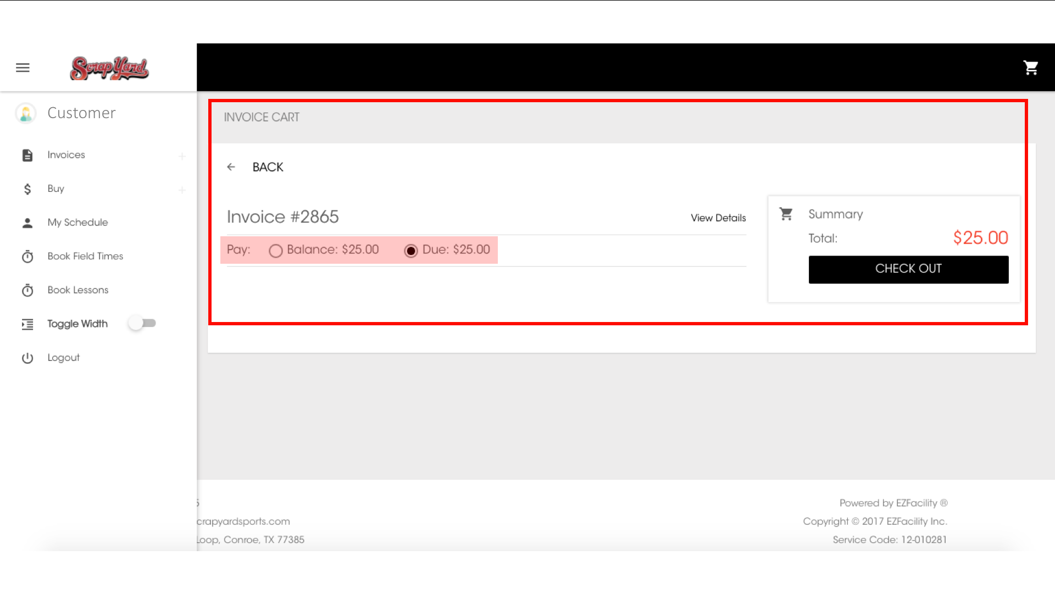Click the Toggle Width indent icon
This screenshot has height=594, width=1055.
[x=27, y=324]
